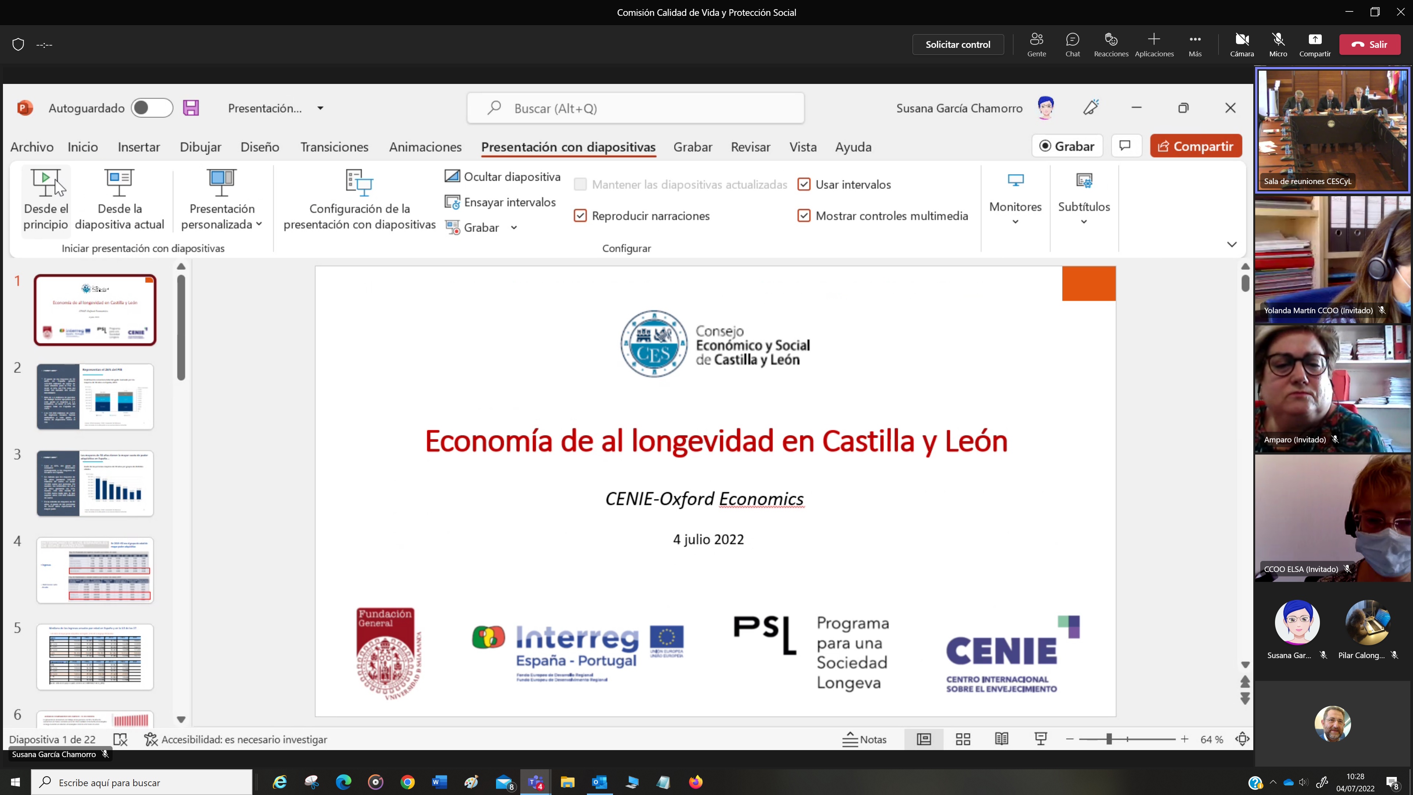This screenshot has height=795, width=1413.
Task: Click the Windows Start button
Action: point(15,782)
